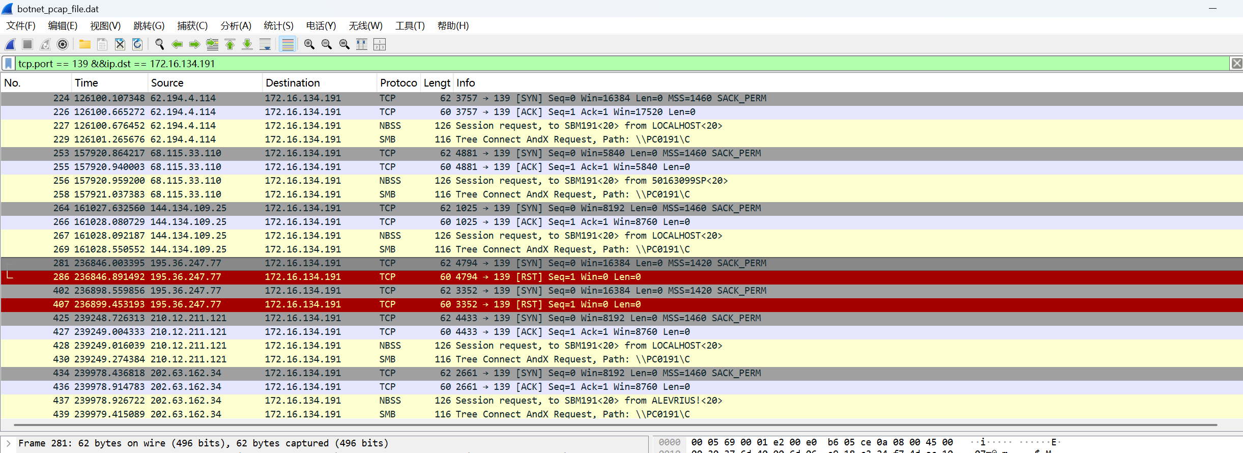This screenshot has height=453, width=1243.
Task: Sort by the Protocol column header
Action: [398, 83]
